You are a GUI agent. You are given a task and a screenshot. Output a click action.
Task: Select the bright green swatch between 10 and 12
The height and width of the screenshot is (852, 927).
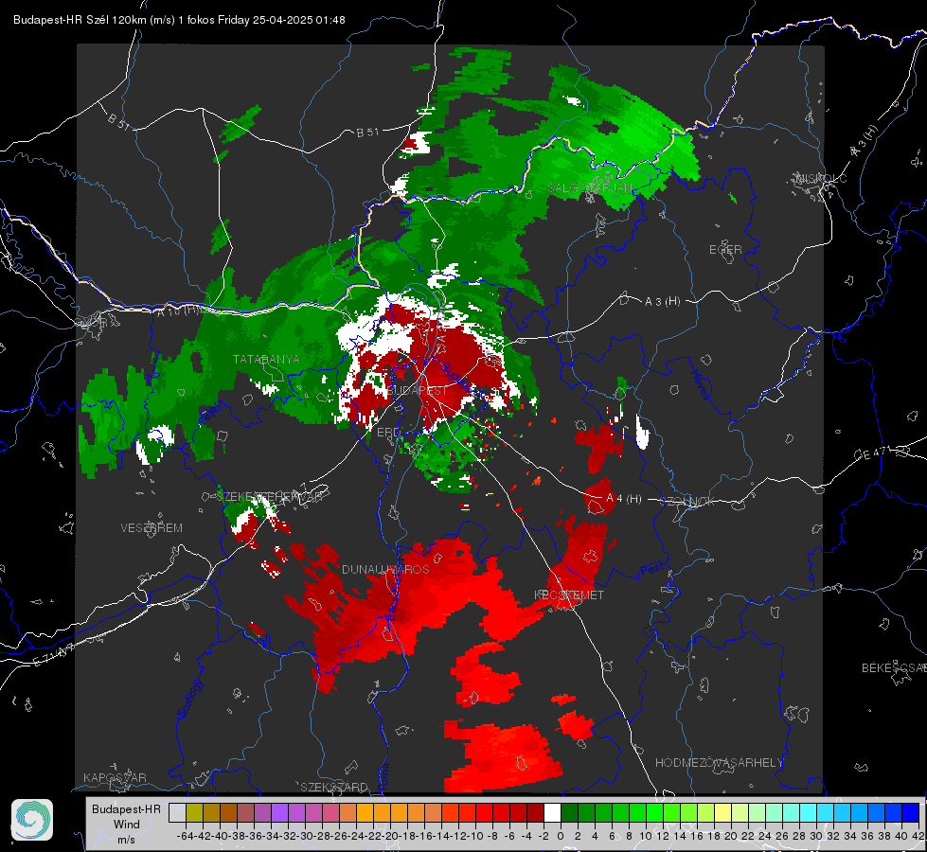[x=654, y=813]
